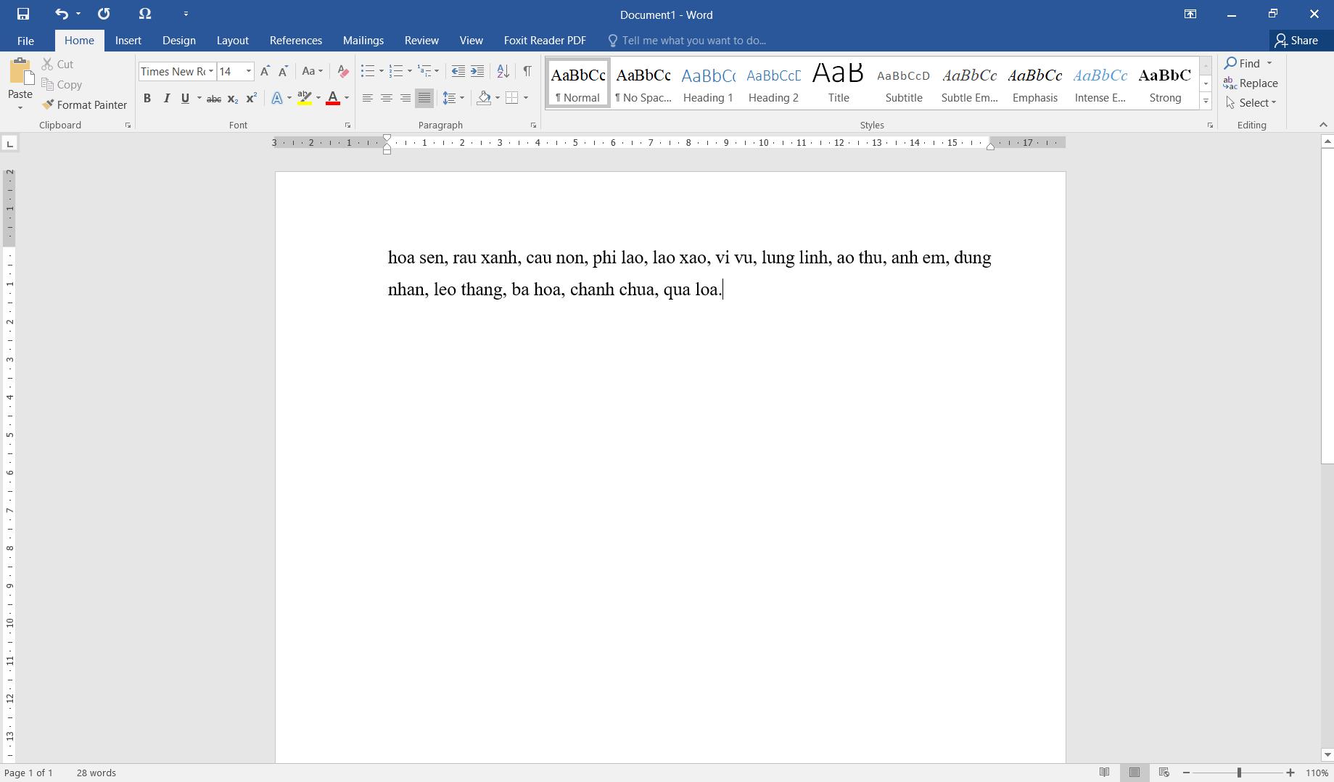Viewport: 1334px width, 782px height.
Task: Decrease font size with Shrink Font
Action: point(284,71)
